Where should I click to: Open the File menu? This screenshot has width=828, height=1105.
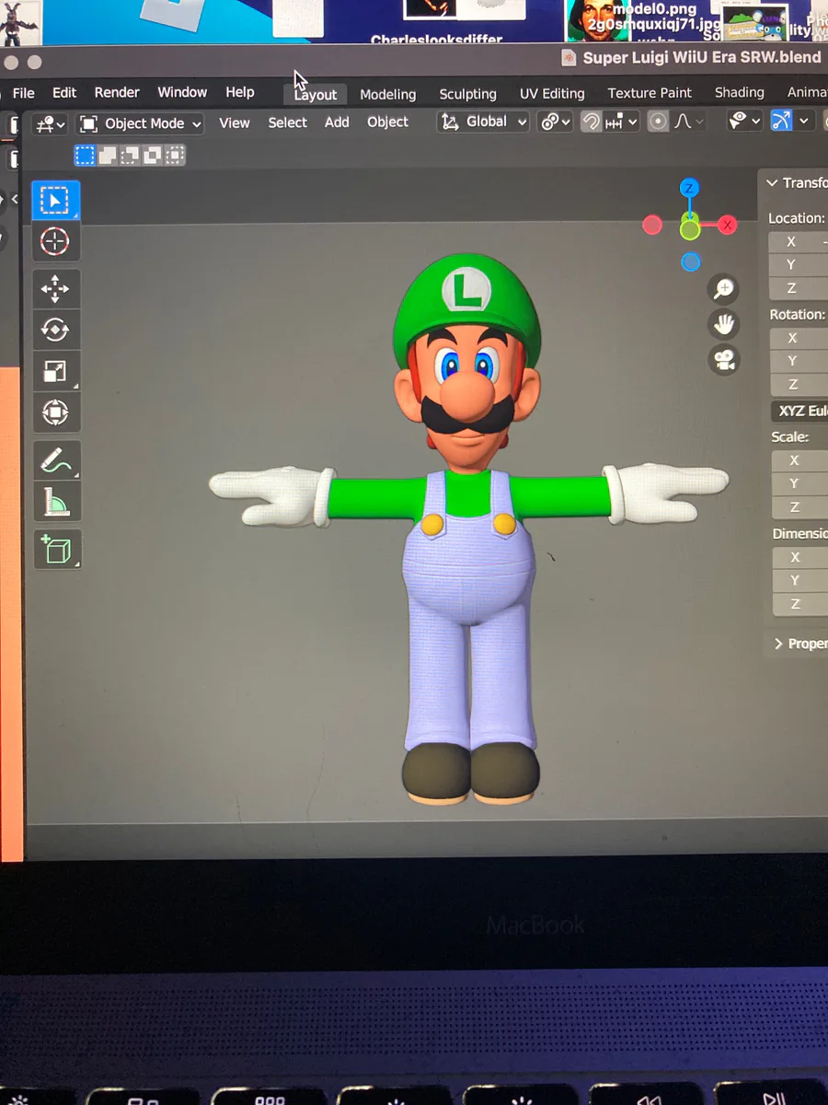[23, 93]
